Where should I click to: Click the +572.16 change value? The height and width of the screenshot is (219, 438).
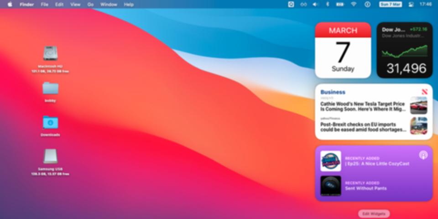tap(418, 29)
